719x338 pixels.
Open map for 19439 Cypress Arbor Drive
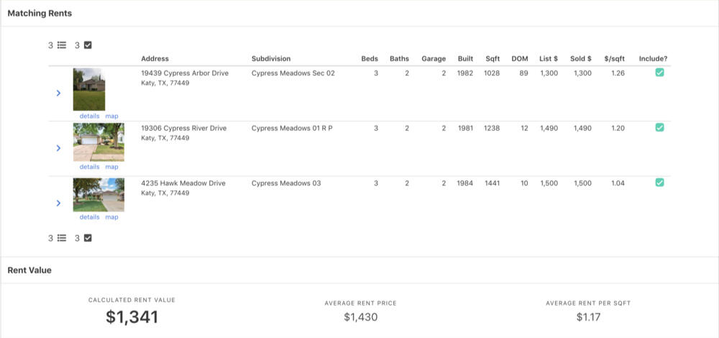click(111, 116)
